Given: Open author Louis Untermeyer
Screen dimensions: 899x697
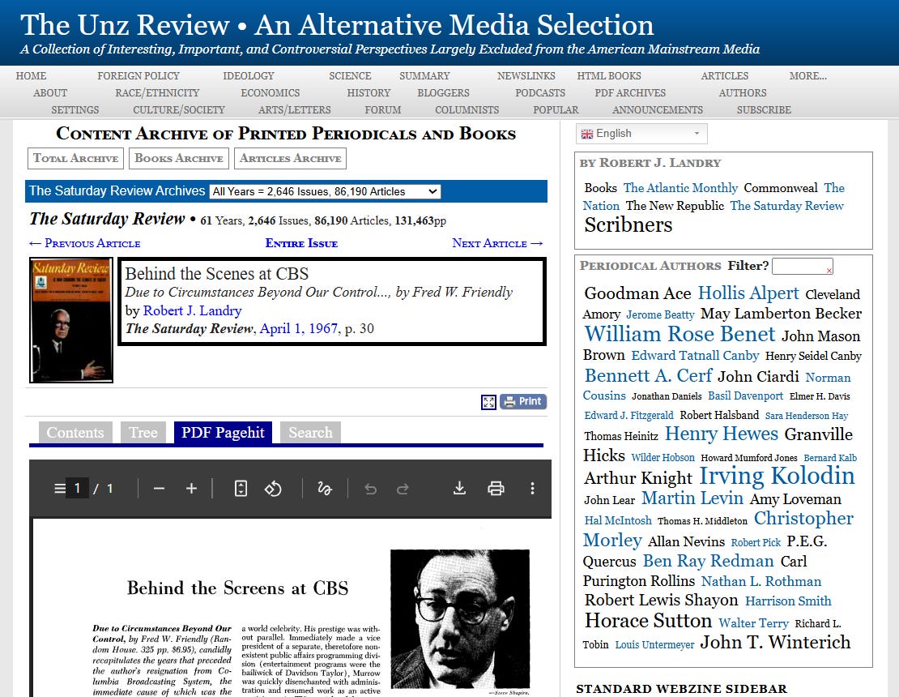Looking at the screenshot, I should 654,645.
